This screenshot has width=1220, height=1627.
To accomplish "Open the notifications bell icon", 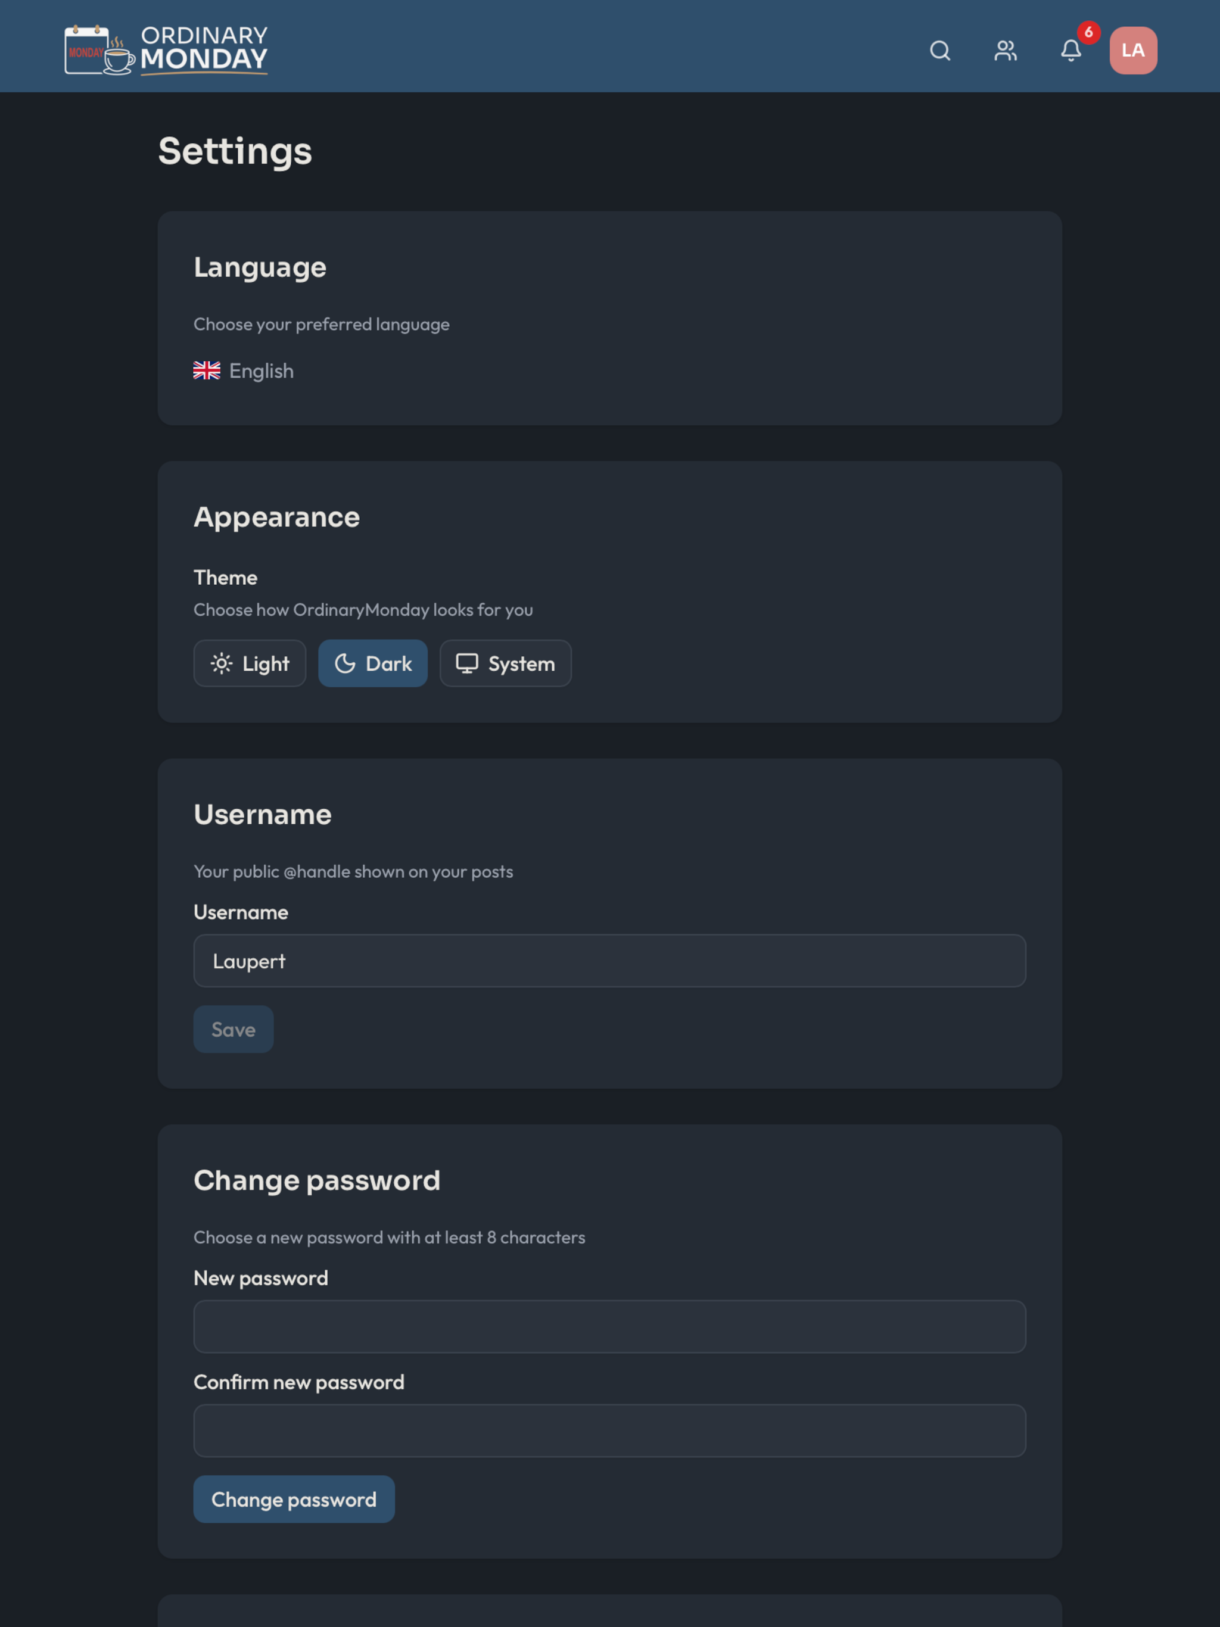I will [x=1070, y=51].
